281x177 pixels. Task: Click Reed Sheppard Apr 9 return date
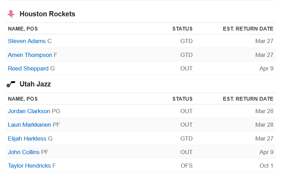pos(266,68)
